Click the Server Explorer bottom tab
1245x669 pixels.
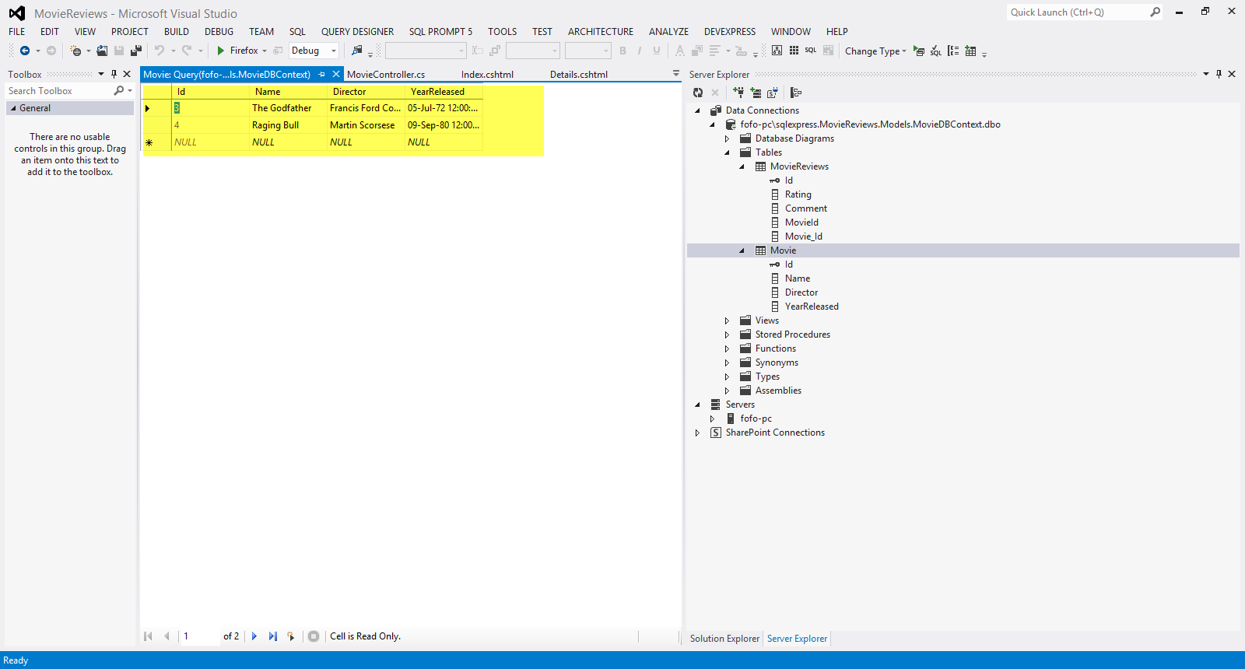click(x=797, y=639)
